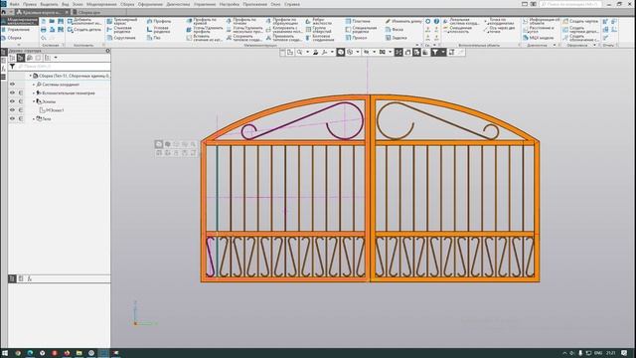Expand the Тела node
636x358 pixels.
34,119
